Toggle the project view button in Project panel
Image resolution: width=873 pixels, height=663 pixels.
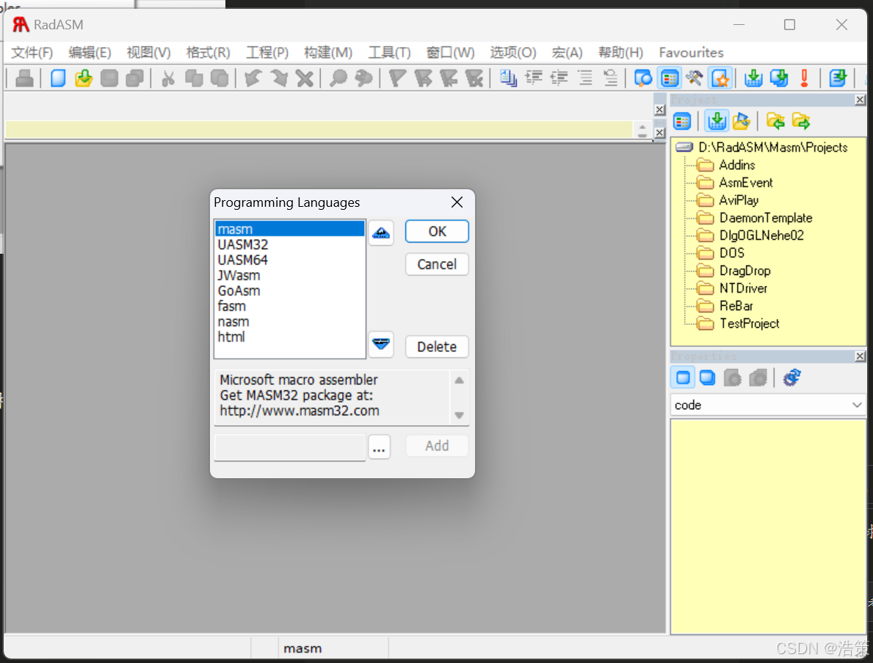pos(682,121)
